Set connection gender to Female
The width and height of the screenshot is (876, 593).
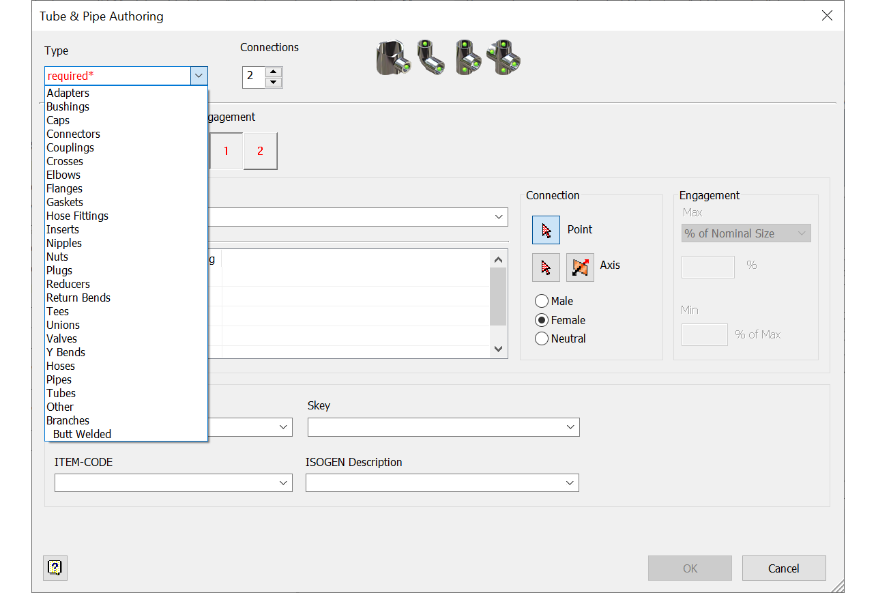coord(560,320)
